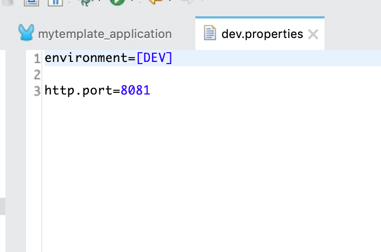Place cursor in the environment=[DEV] line
The image size is (381, 252).
[213, 58]
